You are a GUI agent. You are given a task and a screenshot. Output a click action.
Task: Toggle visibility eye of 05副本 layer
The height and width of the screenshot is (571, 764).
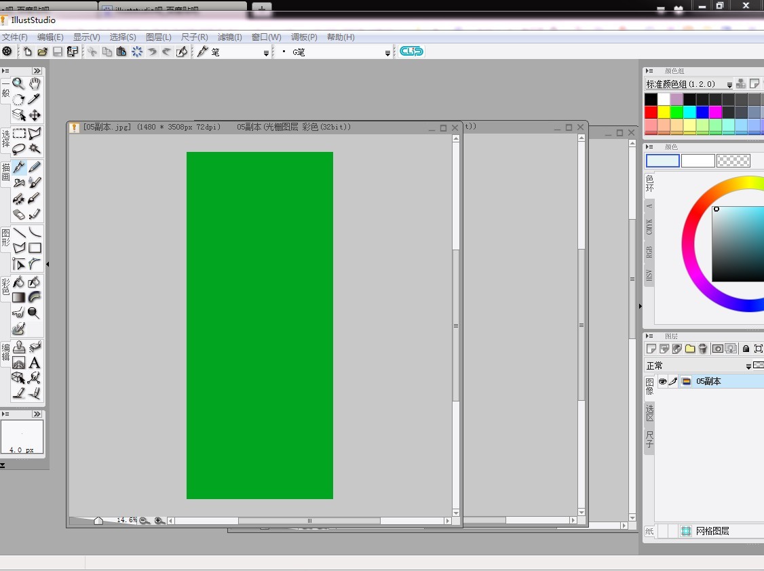pos(663,381)
